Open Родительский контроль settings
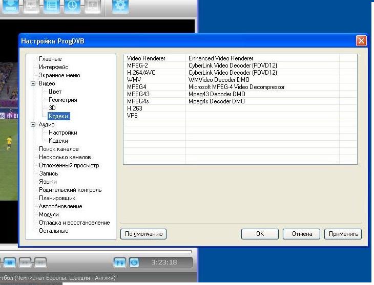This screenshot has height=285, width=374. click(70, 190)
